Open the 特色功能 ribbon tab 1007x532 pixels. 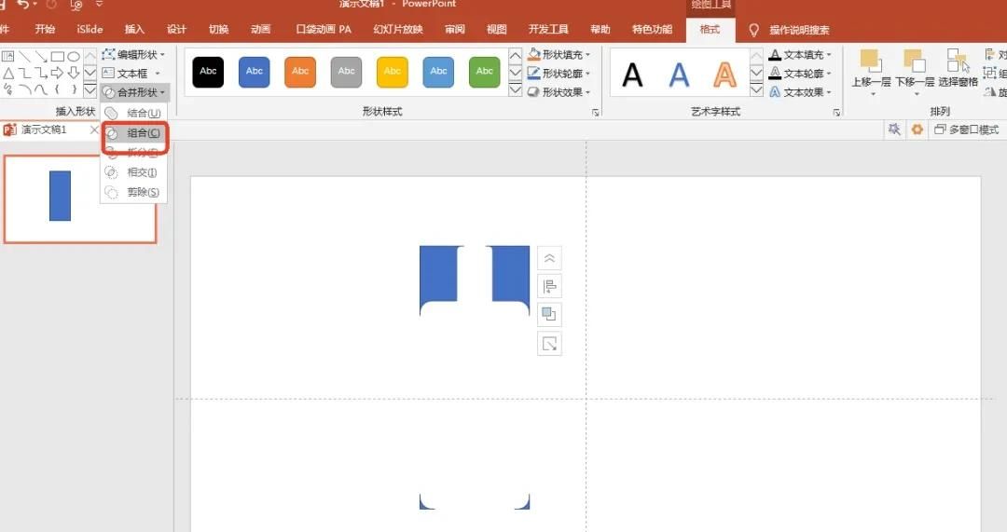[x=652, y=30]
